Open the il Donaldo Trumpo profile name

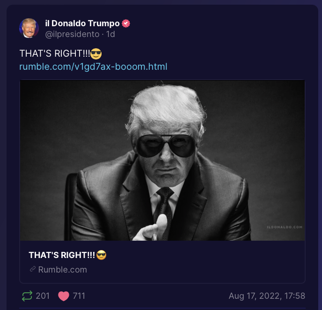(82, 23)
